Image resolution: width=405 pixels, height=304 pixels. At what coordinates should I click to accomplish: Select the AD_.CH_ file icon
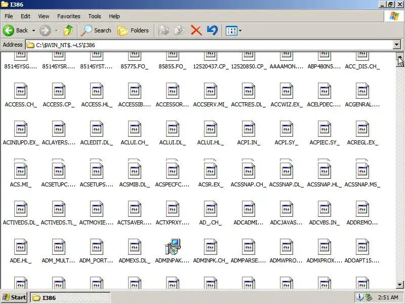211,209
